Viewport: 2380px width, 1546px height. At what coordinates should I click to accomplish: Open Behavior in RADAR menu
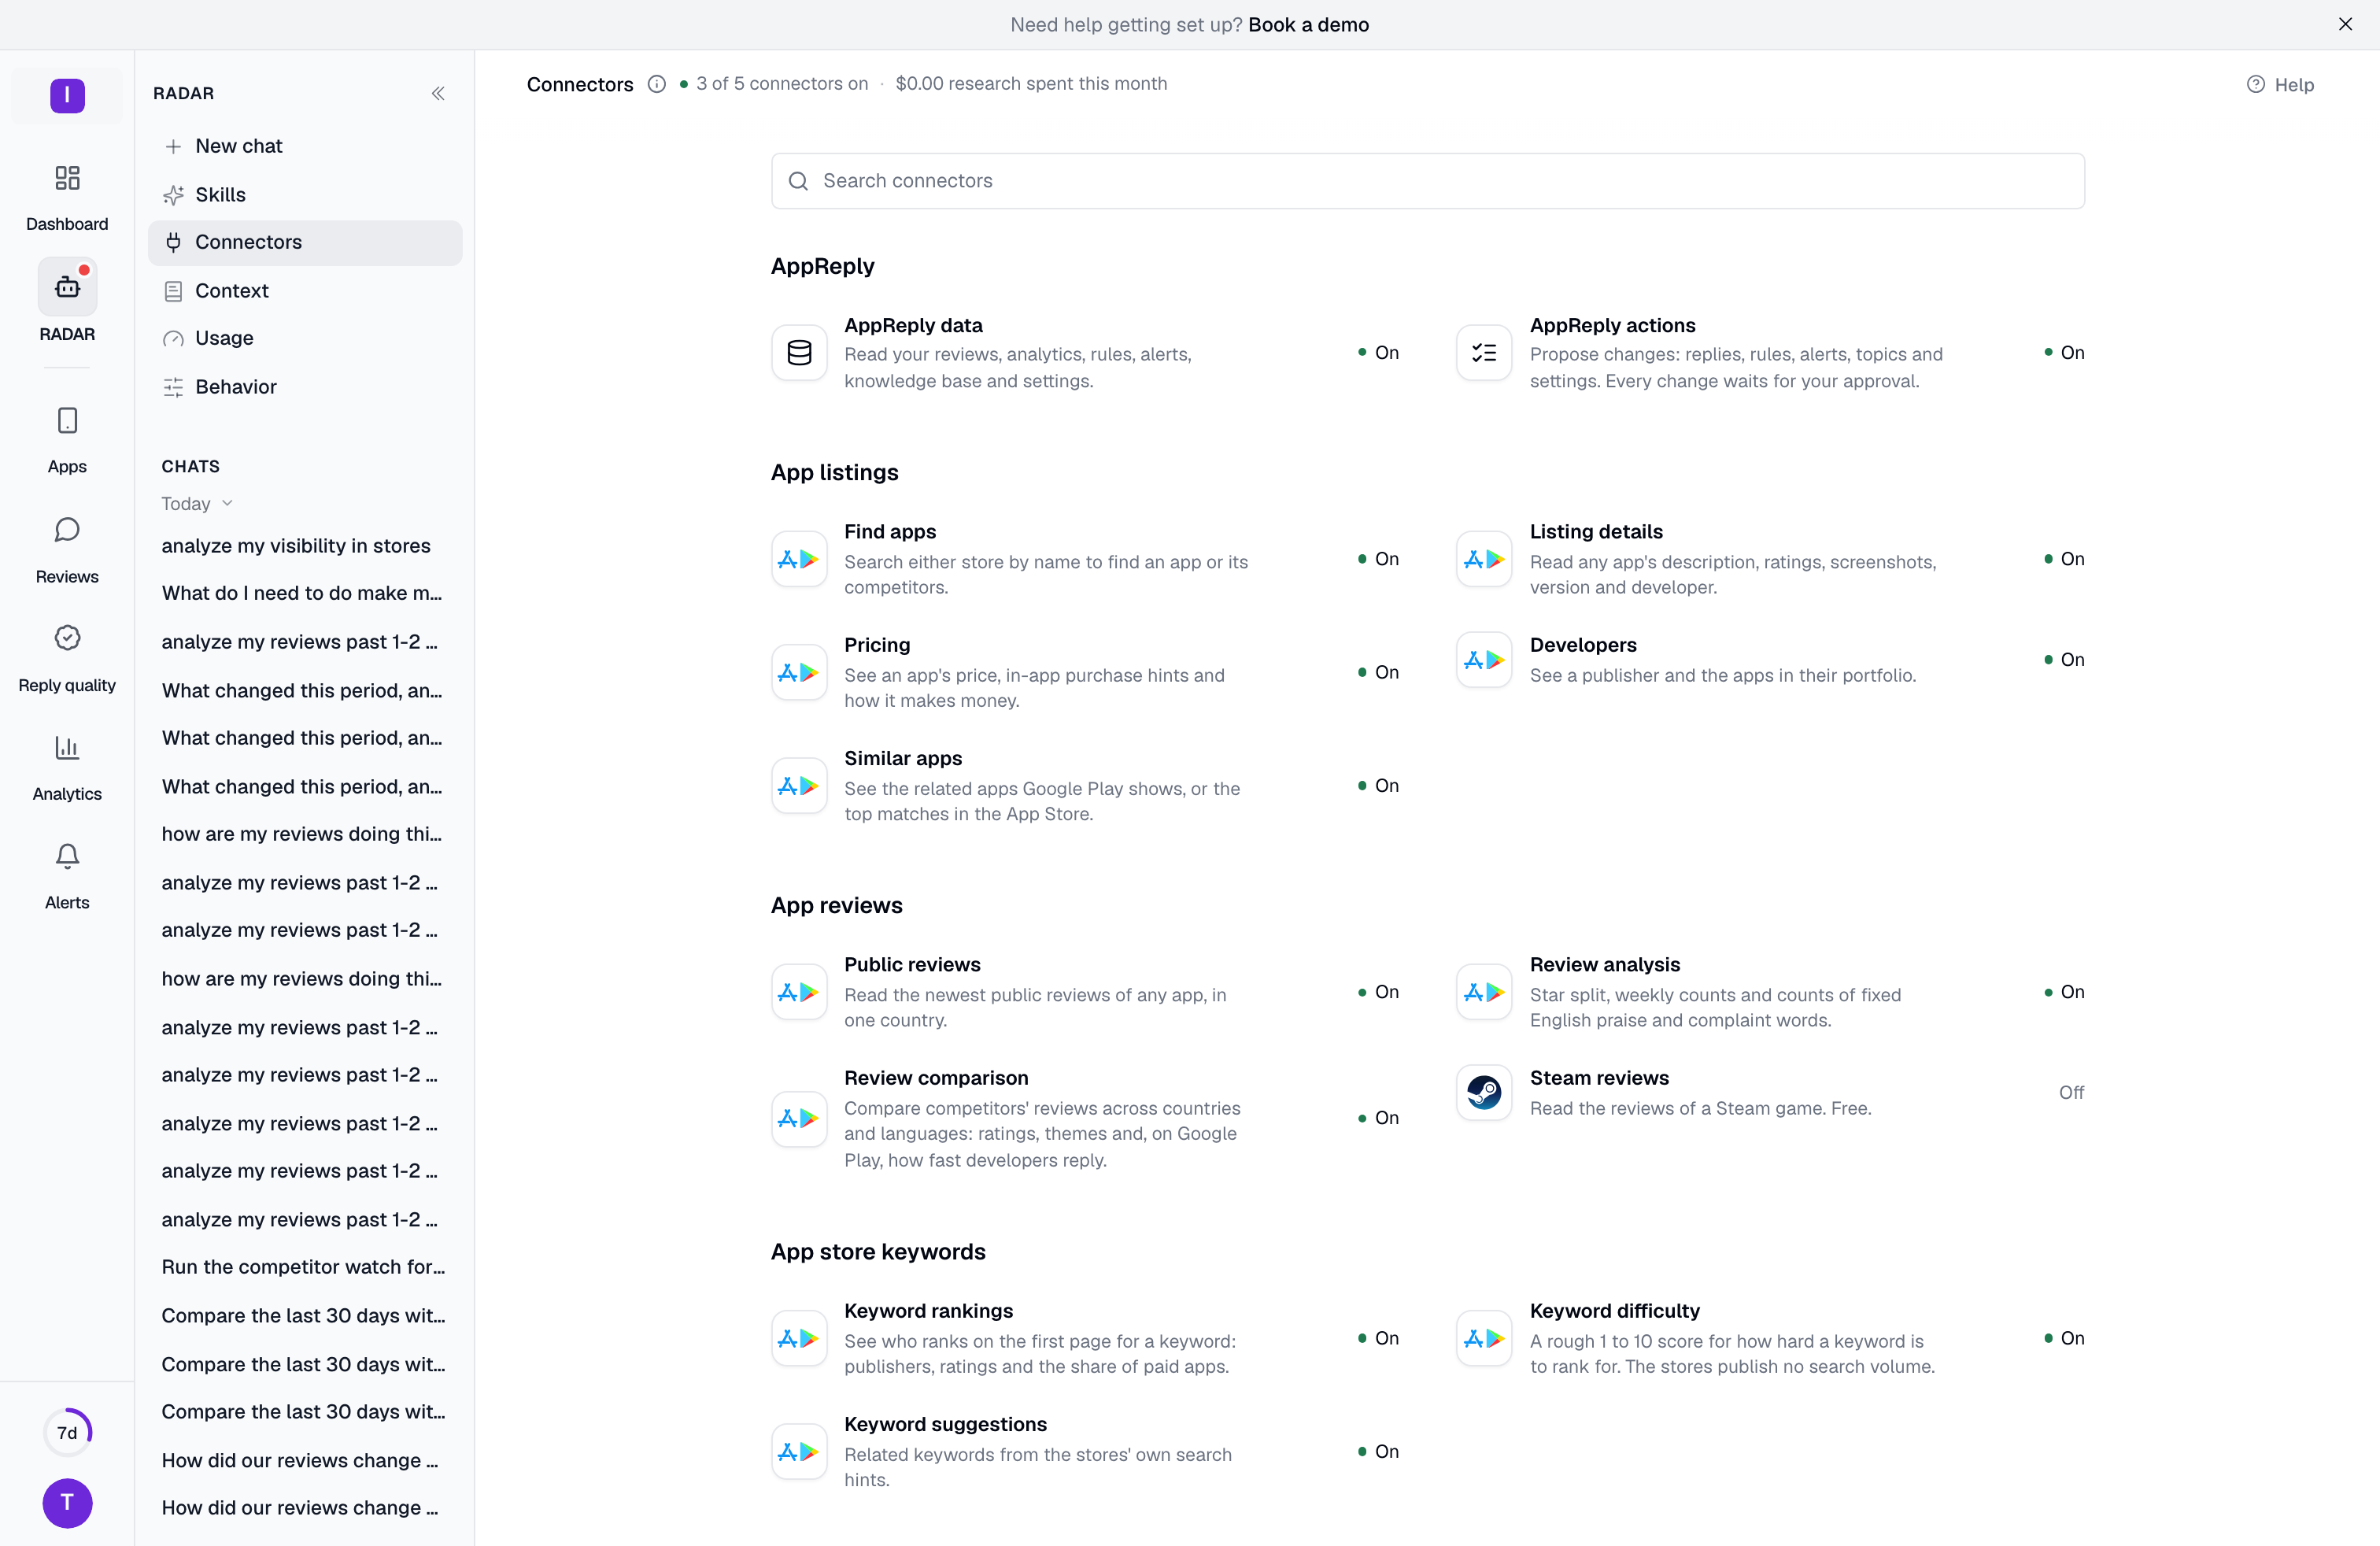point(305,387)
